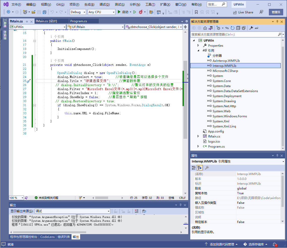Click Sync with Active Document arrows icon
287x248 pixels.
[227, 28]
